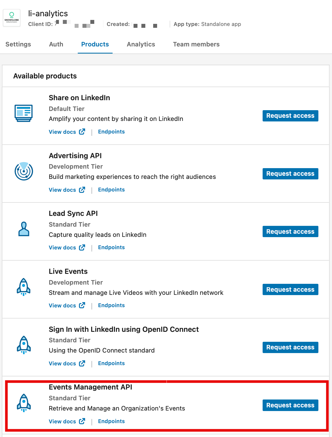Open View docs for Live Events

pyautogui.click(x=67, y=306)
